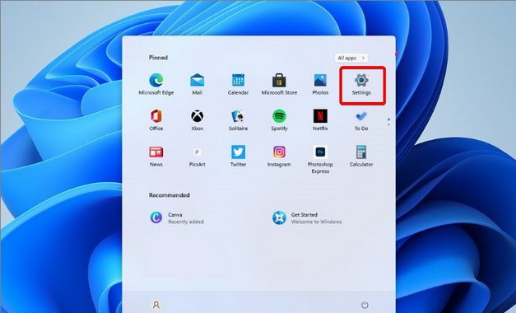The height and width of the screenshot is (313, 516).
Task: Open Spotify from pinned apps
Action: (279, 120)
